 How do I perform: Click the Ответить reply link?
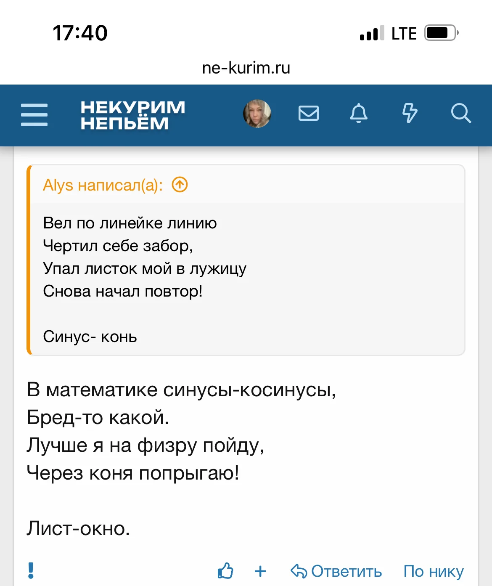coord(336,571)
